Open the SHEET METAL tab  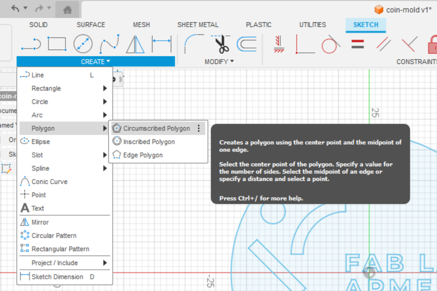pos(198,24)
